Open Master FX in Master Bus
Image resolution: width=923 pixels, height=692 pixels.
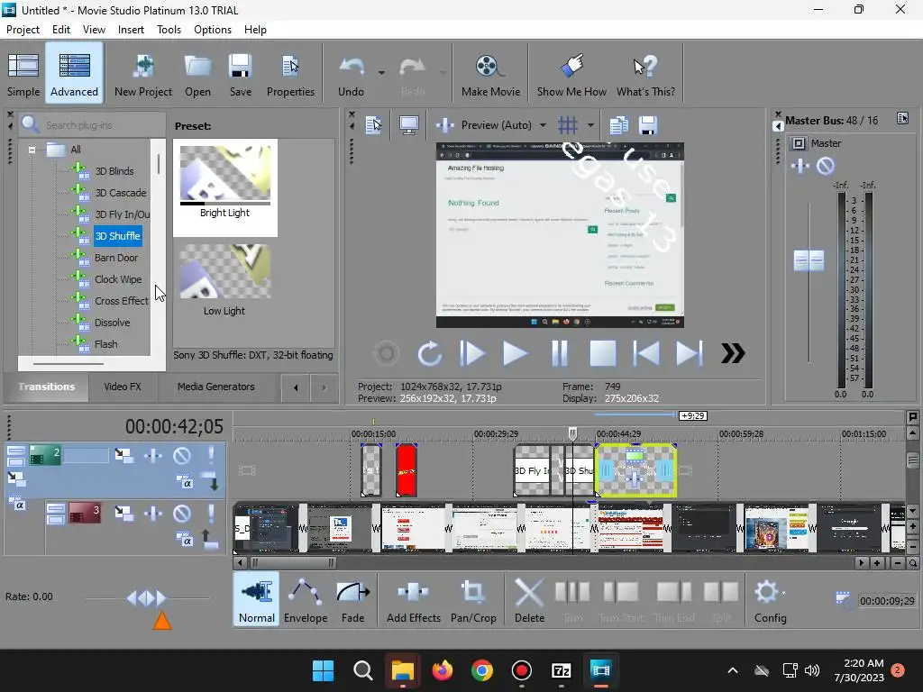tap(800, 167)
